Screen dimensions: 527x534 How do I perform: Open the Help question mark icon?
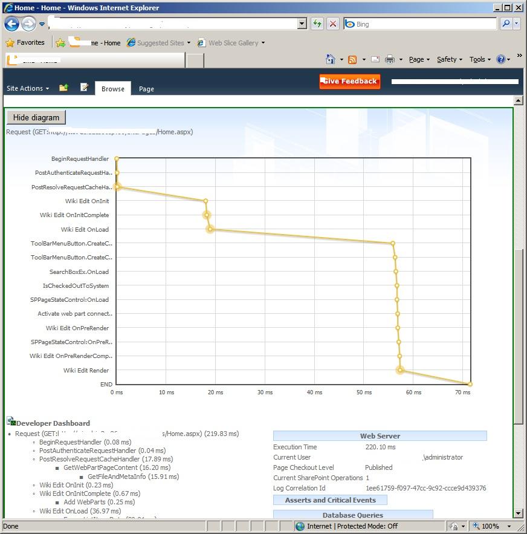[501, 59]
